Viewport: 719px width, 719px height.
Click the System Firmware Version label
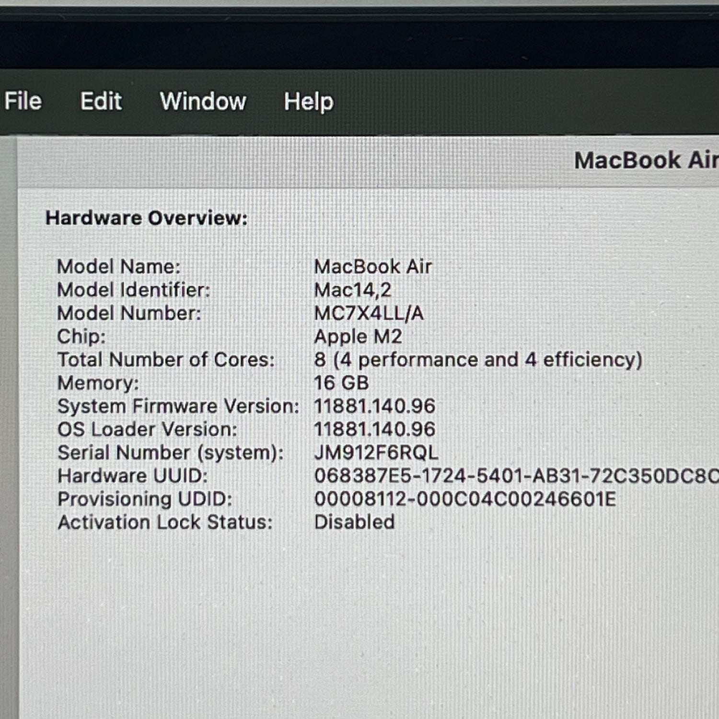click(x=178, y=406)
